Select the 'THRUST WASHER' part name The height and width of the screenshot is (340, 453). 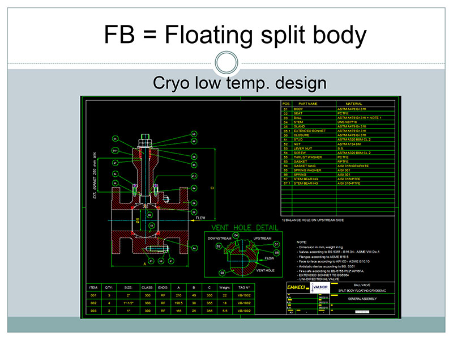[307, 157]
